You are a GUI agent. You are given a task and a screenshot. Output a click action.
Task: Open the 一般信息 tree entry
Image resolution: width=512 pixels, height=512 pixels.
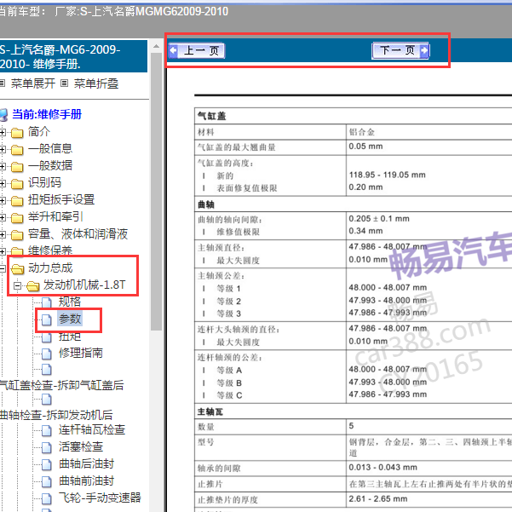coord(50,148)
